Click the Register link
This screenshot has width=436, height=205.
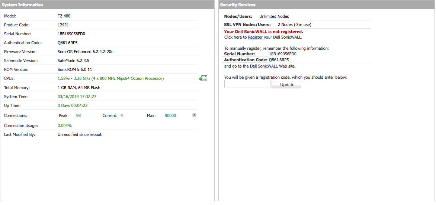click(x=255, y=37)
